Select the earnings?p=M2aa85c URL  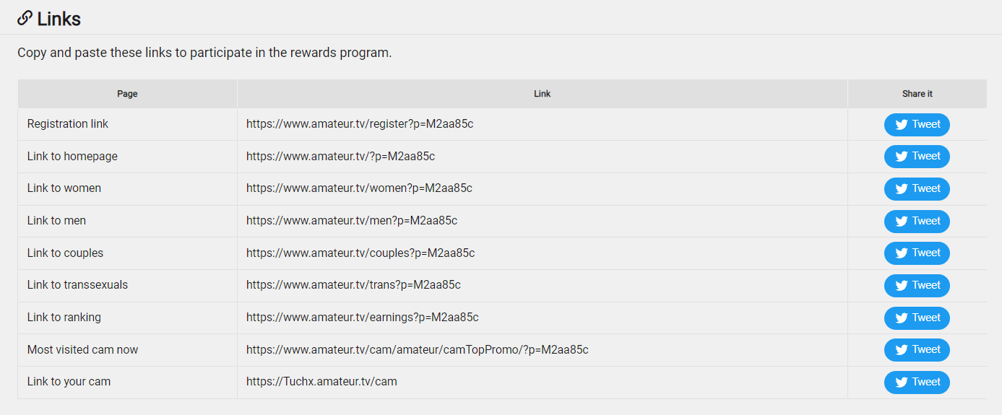coord(363,318)
